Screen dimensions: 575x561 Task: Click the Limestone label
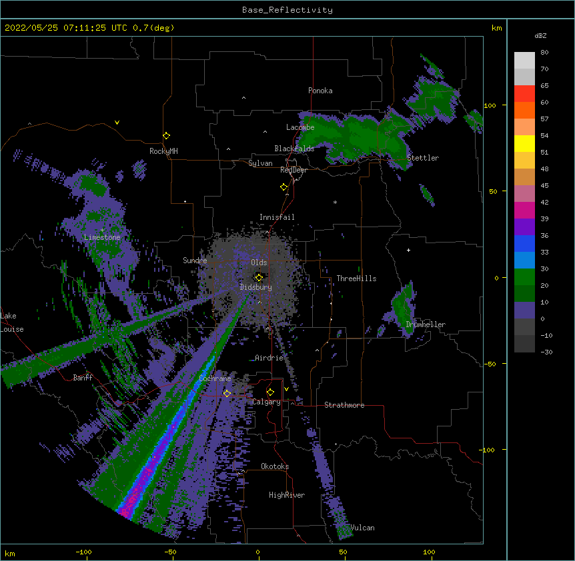[102, 237]
